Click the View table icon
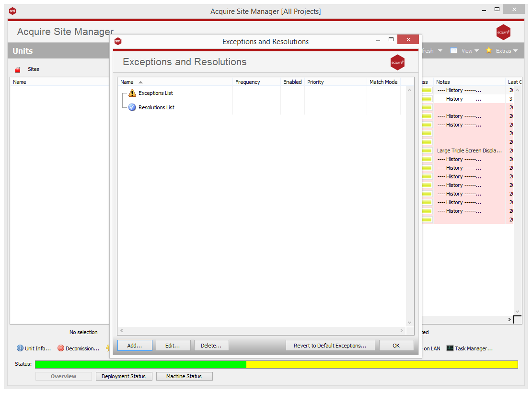The image size is (532, 394). coord(453,50)
